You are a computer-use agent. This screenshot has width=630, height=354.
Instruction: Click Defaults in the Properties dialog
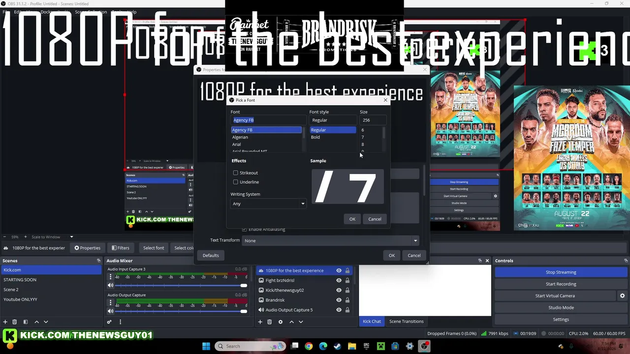(x=211, y=255)
